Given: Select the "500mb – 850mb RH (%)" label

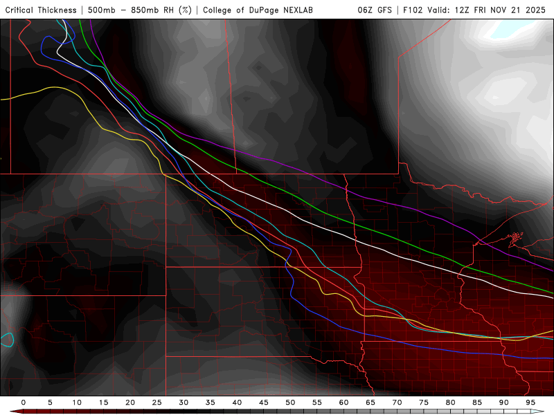Looking at the screenshot, I should click(140, 10).
